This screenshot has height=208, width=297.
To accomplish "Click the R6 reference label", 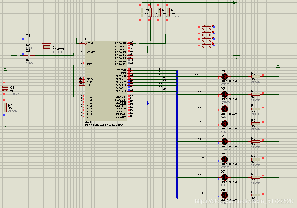I will tap(254, 138).
